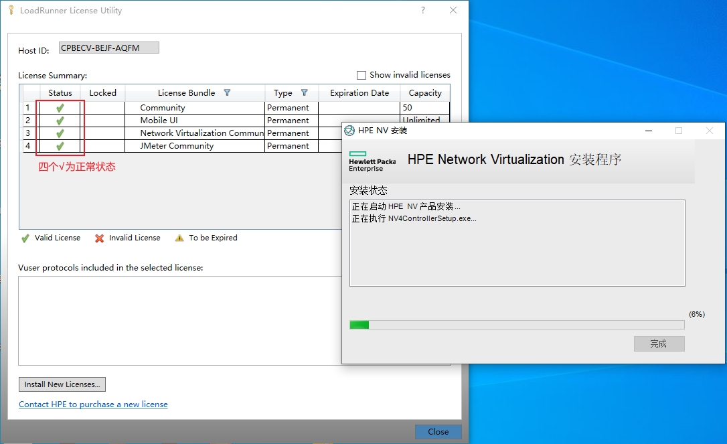Click the '安装状态' label in the installer
The height and width of the screenshot is (444, 727).
(x=368, y=190)
